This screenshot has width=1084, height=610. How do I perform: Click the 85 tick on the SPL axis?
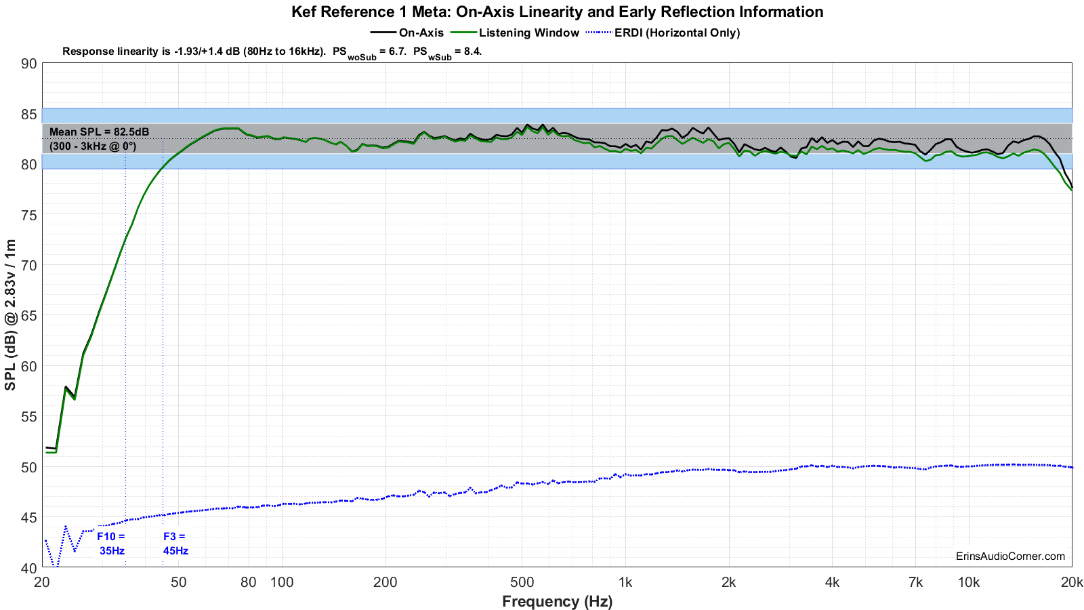(29, 115)
